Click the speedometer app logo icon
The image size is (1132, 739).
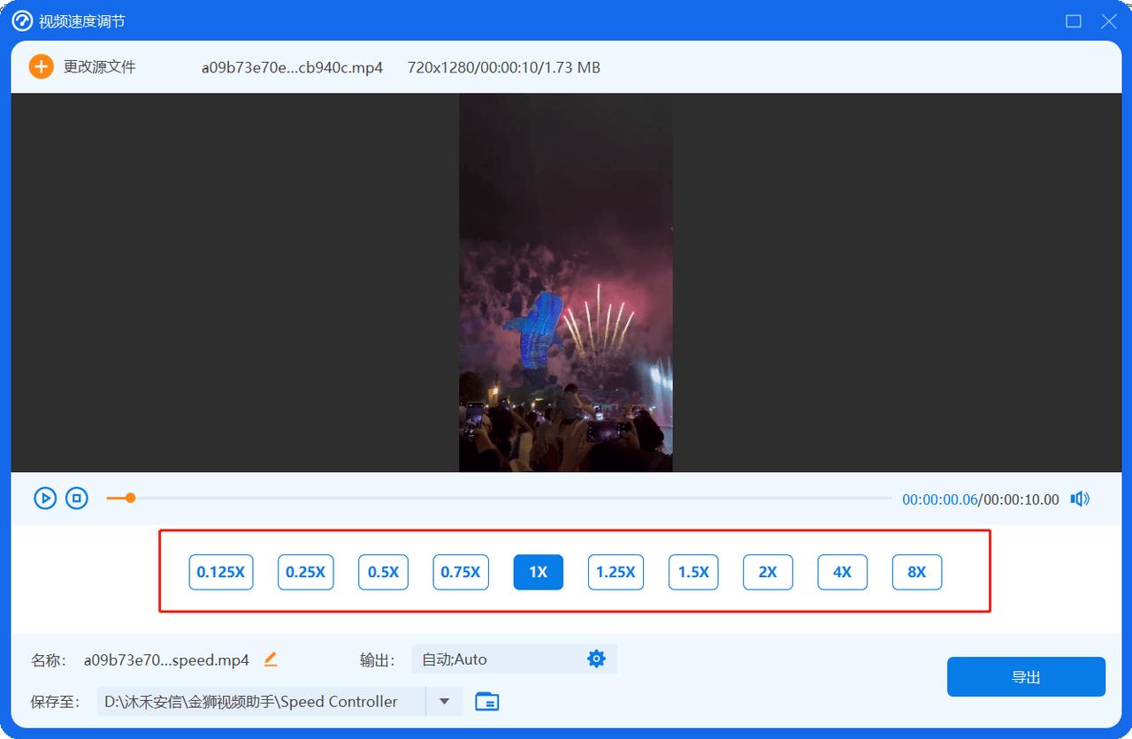click(x=22, y=21)
